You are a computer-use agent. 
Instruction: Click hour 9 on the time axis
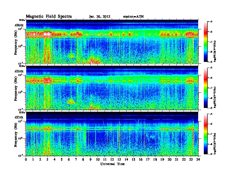(x=91, y=160)
